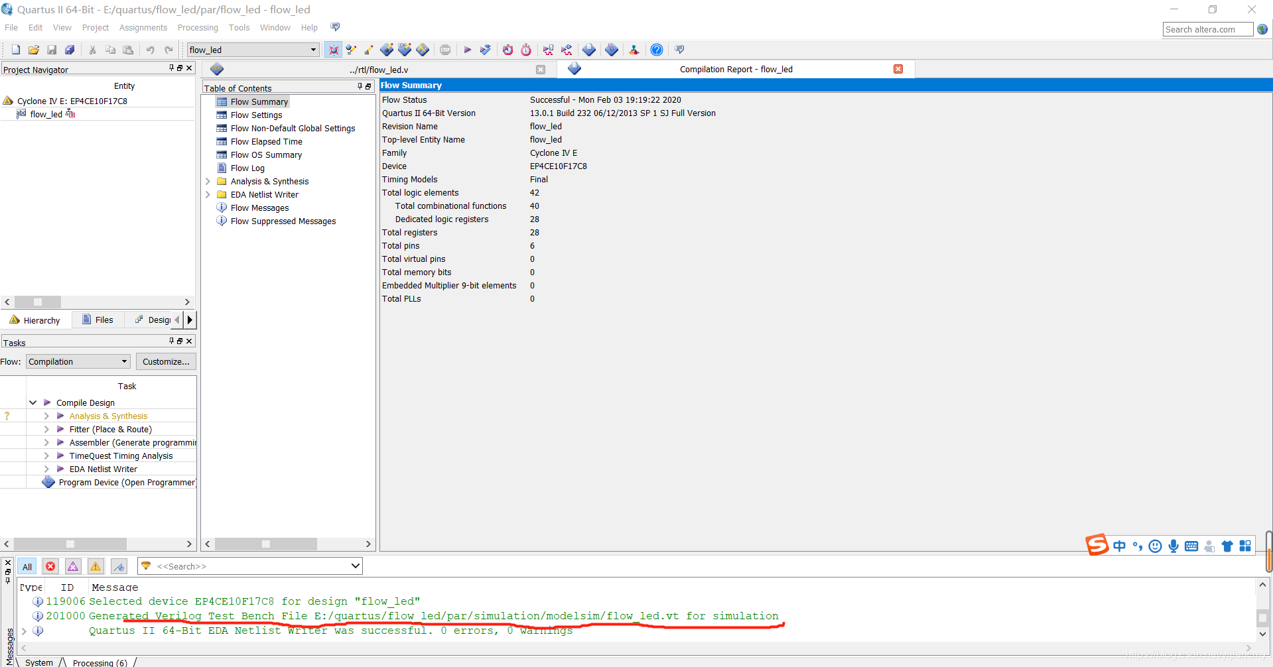Select Flow Settings in Table of Contents
Image resolution: width=1273 pixels, height=667 pixels.
coord(256,115)
